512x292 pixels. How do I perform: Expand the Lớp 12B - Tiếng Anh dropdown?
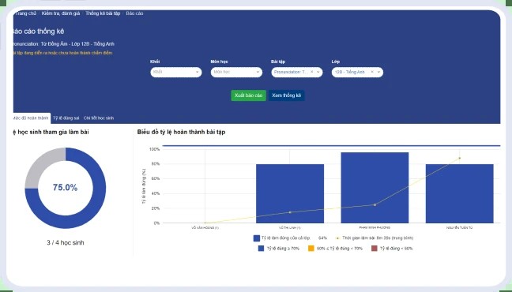click(378, 72)
